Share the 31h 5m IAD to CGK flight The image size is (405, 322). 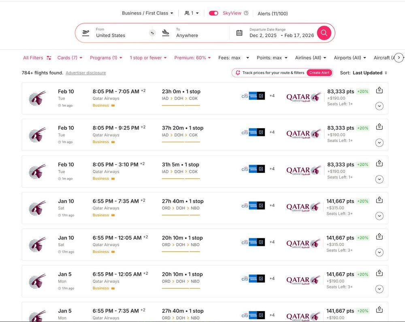(379, 163)
